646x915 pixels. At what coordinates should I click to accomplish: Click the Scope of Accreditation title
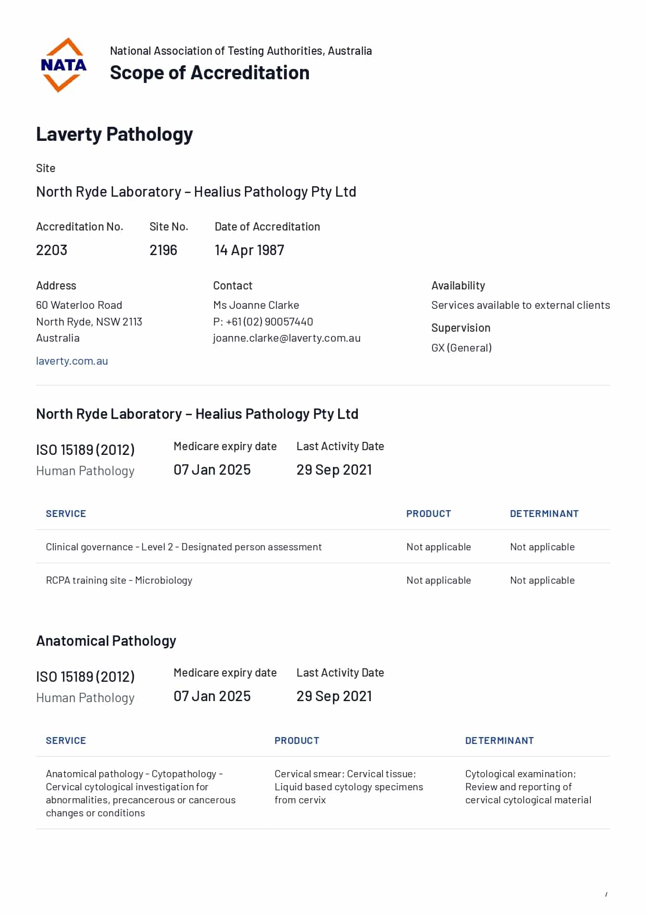[209, 73]
